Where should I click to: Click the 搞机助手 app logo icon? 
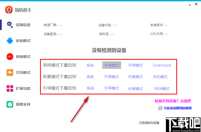pos(9,10)
